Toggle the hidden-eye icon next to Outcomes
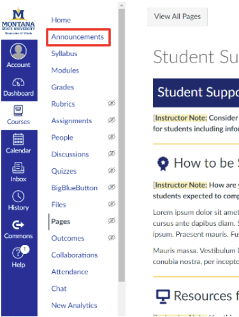This screenshot has height=317, width=239. (x=112, y=238)
